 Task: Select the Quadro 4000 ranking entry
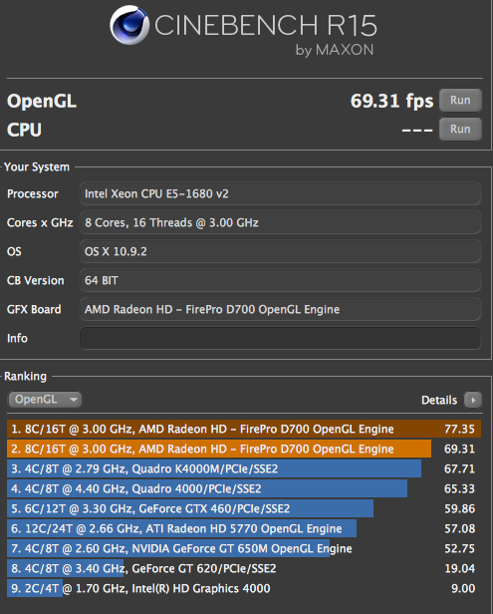tap(244, 488)
